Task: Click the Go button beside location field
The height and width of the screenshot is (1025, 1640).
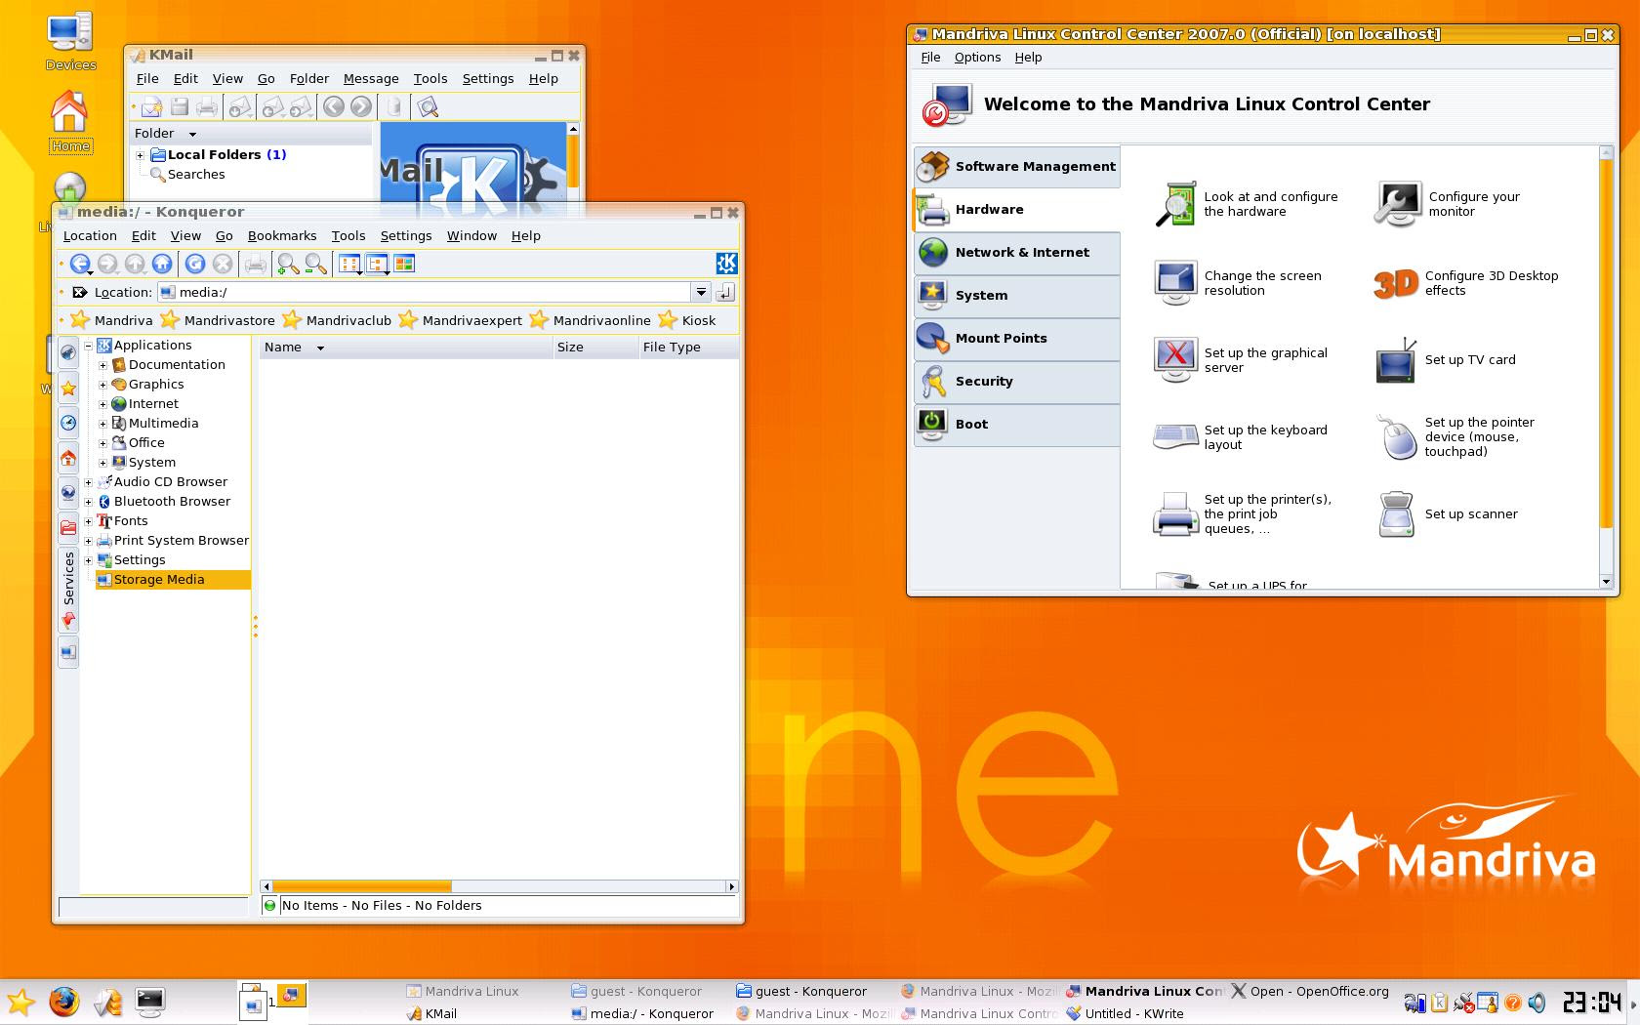Action: click(725, 292)
